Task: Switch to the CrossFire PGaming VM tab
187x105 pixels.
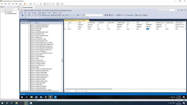Action: point(27,8)
